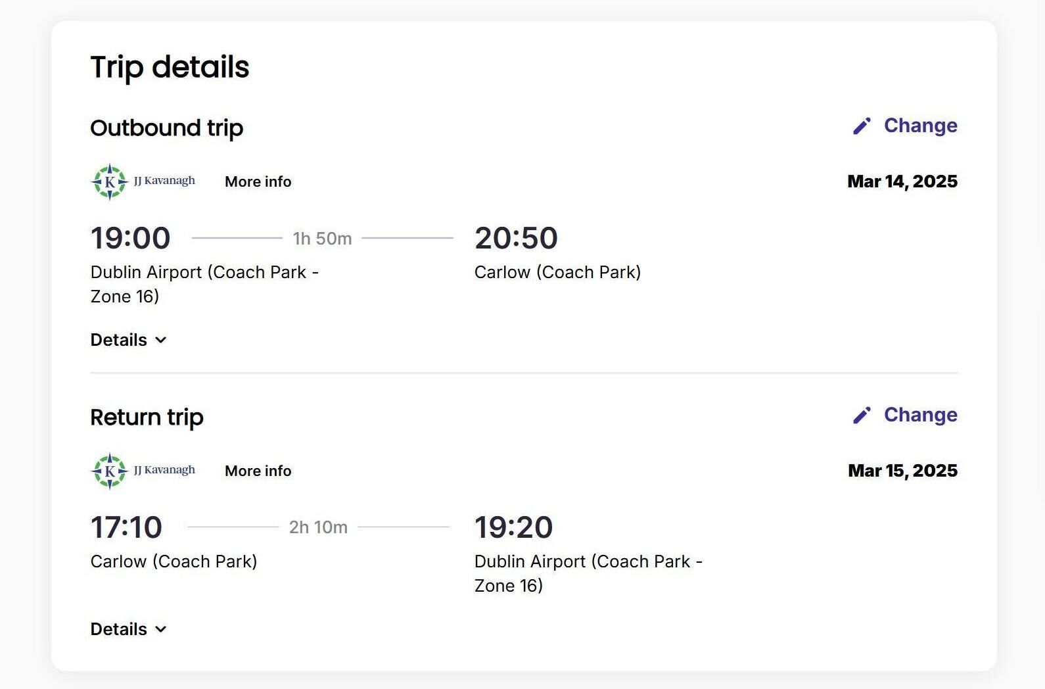The width and height of the screenshot is (1045, 689).
Task: Click the Trip details heading
Action: (170, 67)
